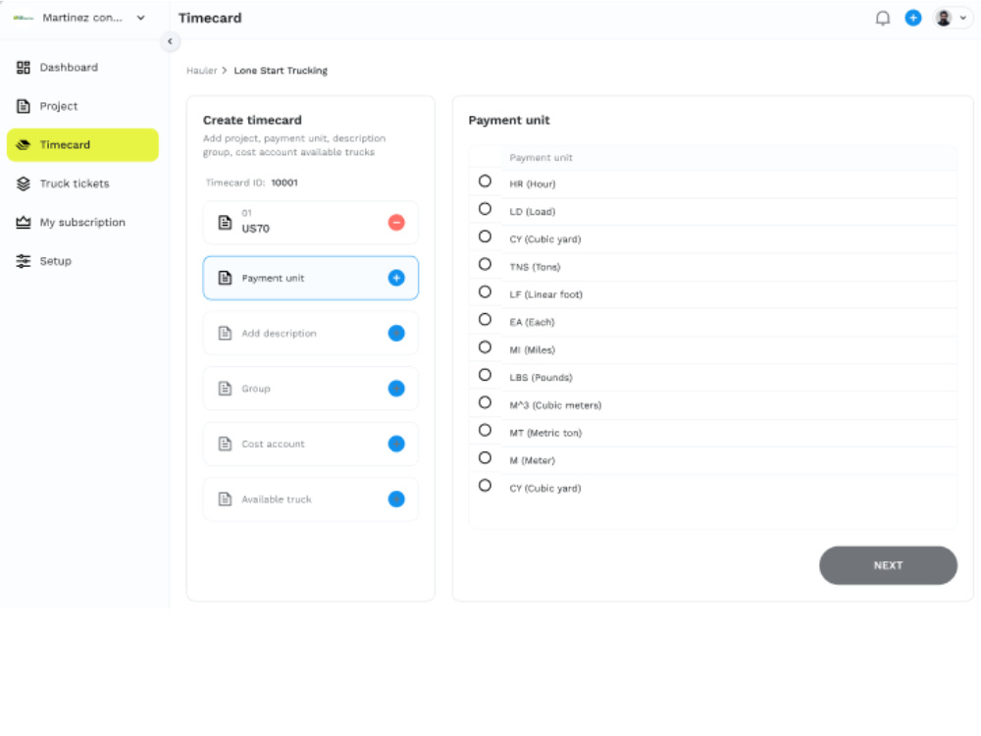This screenshot has height=736, width=981.
Task: Click the Payment unit column header
Action: click(x=541, y=158)
